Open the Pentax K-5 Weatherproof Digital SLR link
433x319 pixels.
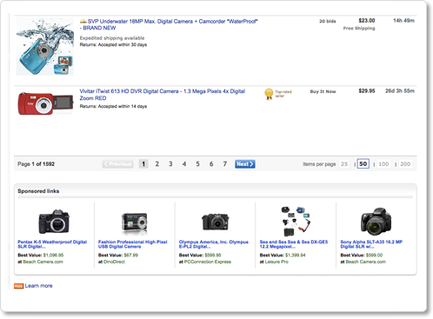point(52,244)
